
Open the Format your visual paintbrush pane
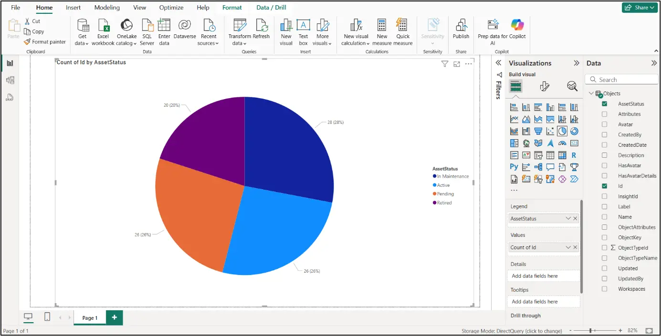click(x=544, y=86)
